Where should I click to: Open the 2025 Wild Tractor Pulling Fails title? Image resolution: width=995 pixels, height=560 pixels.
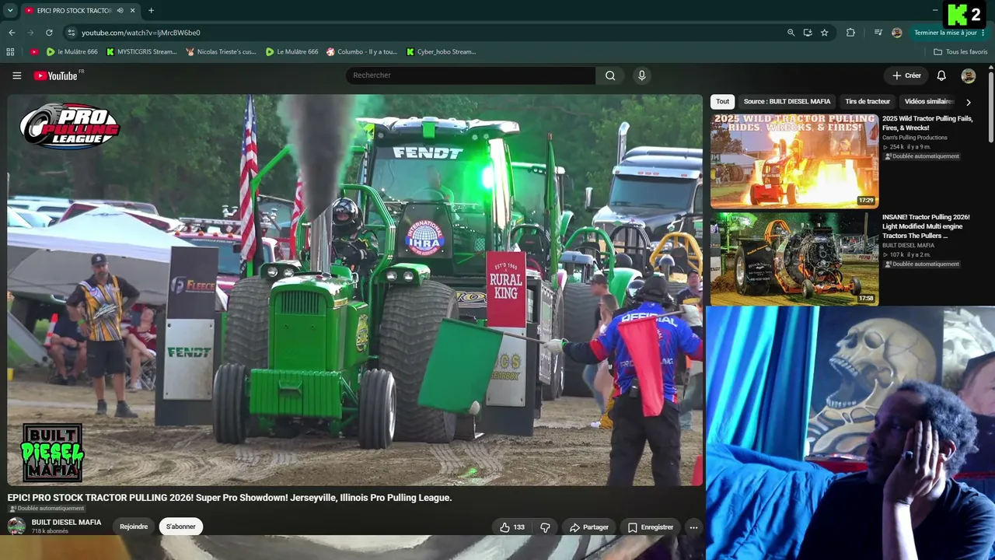(x=927, y=123)
